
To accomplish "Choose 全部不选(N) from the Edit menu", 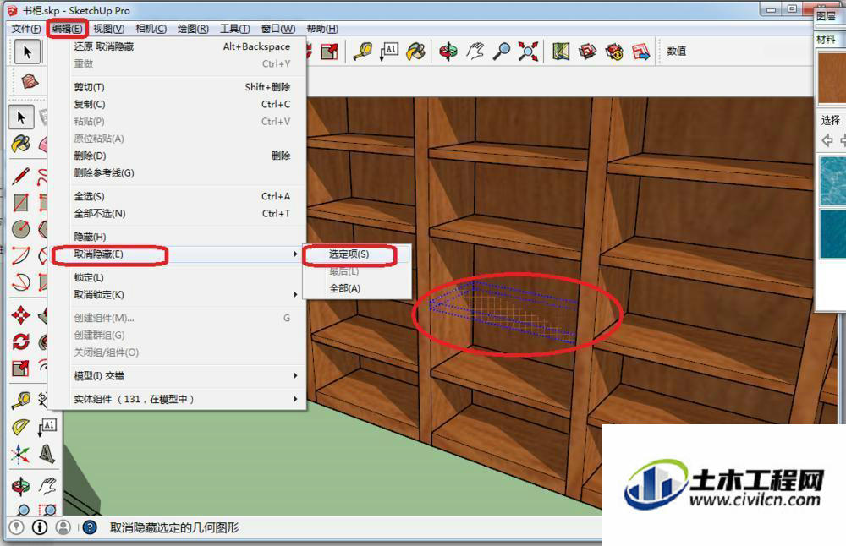I will (178, 214).
